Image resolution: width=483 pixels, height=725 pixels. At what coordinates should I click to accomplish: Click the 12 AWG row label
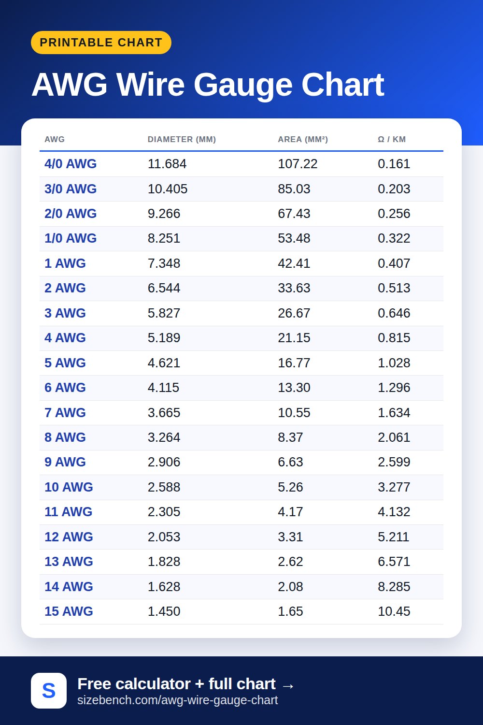pos(69,537)
